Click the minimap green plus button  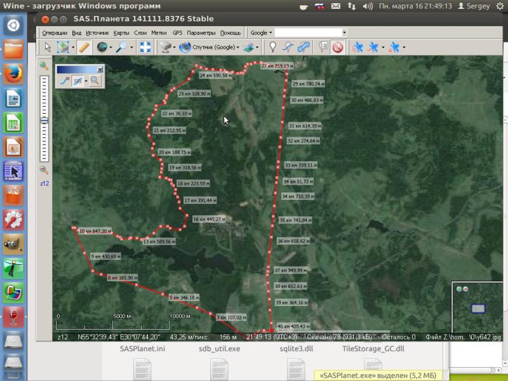[x=459, y=289]
